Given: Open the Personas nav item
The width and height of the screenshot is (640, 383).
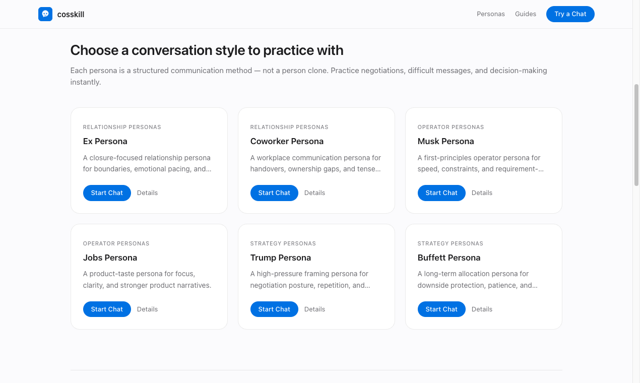Looking at the screenshot, I should click(x=491, y=14).
